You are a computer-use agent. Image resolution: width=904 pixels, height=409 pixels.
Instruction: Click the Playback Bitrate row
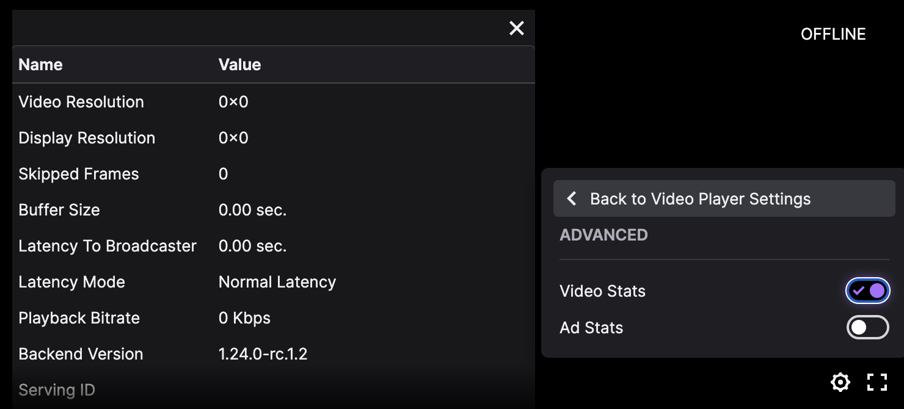pos(79,318)
